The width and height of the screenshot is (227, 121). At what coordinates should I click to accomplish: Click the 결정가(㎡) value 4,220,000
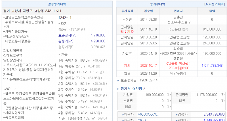[x=98, y=41]
